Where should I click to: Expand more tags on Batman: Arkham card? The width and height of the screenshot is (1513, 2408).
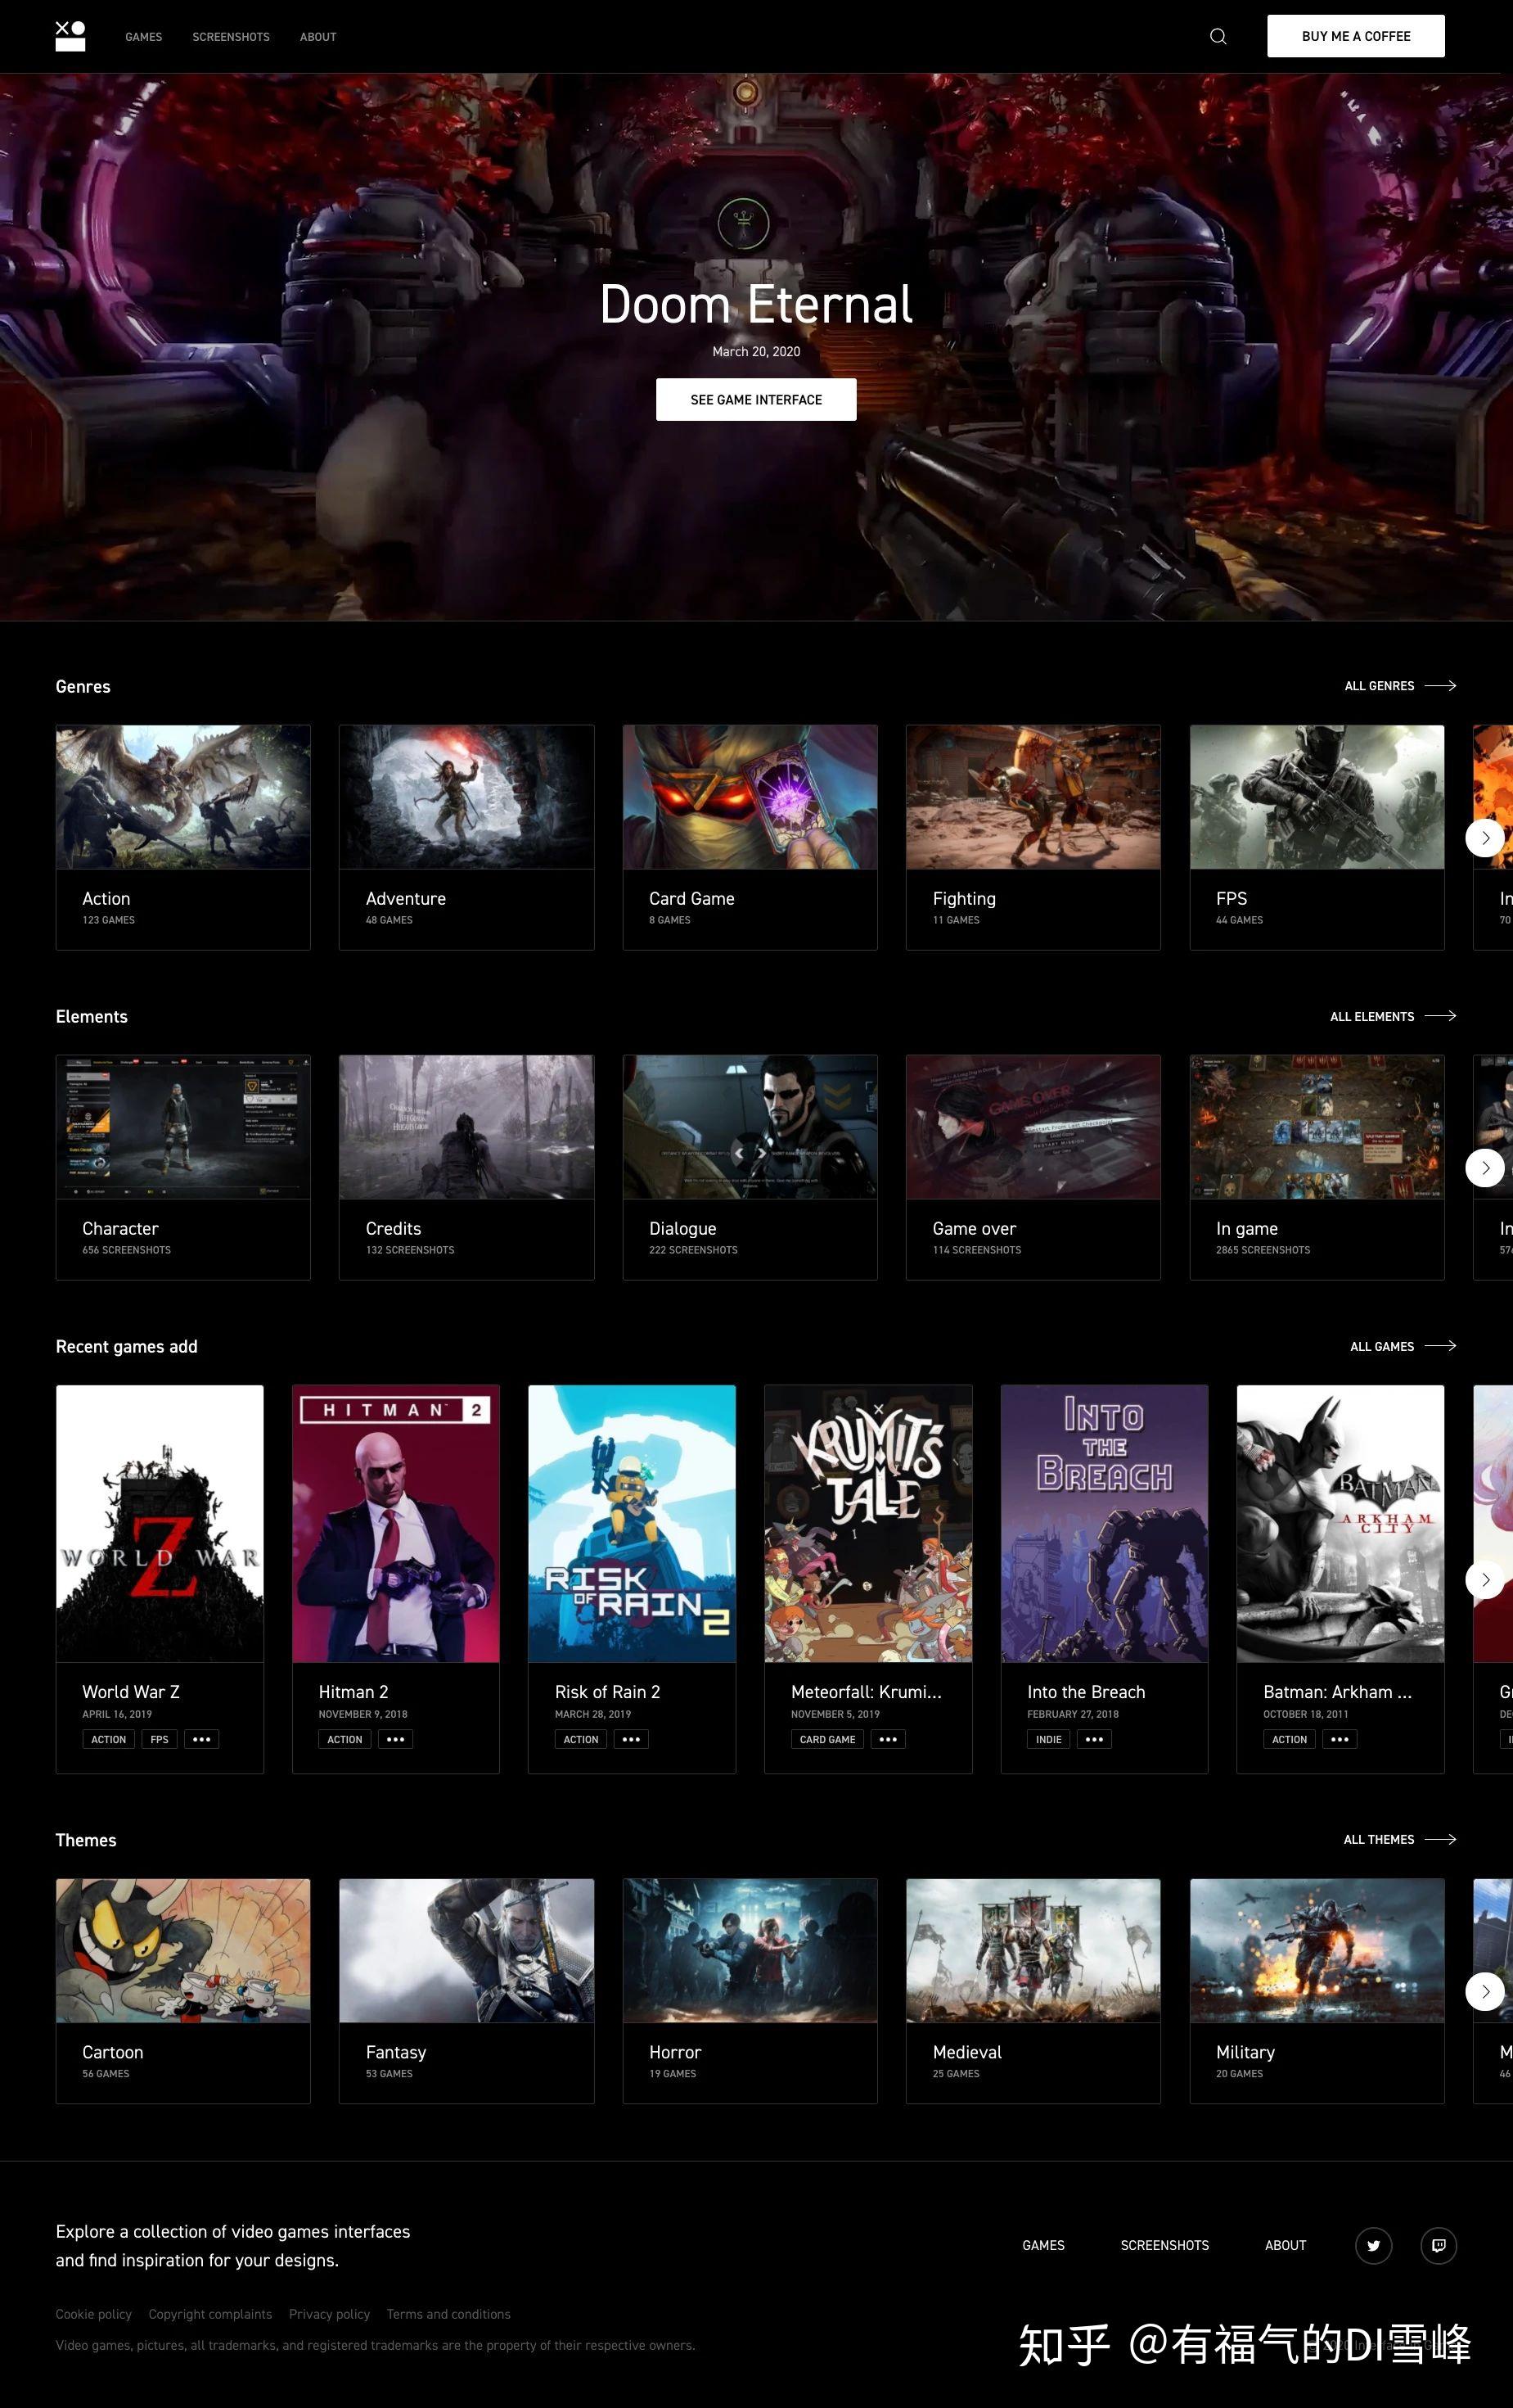[x=1340, y=1739]
